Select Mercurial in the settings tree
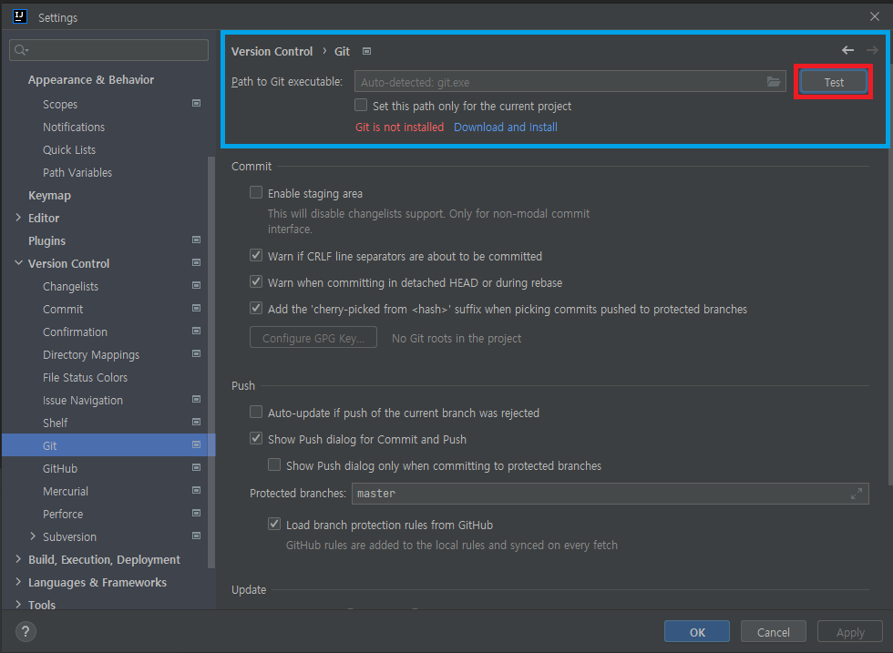 [66, 491]
